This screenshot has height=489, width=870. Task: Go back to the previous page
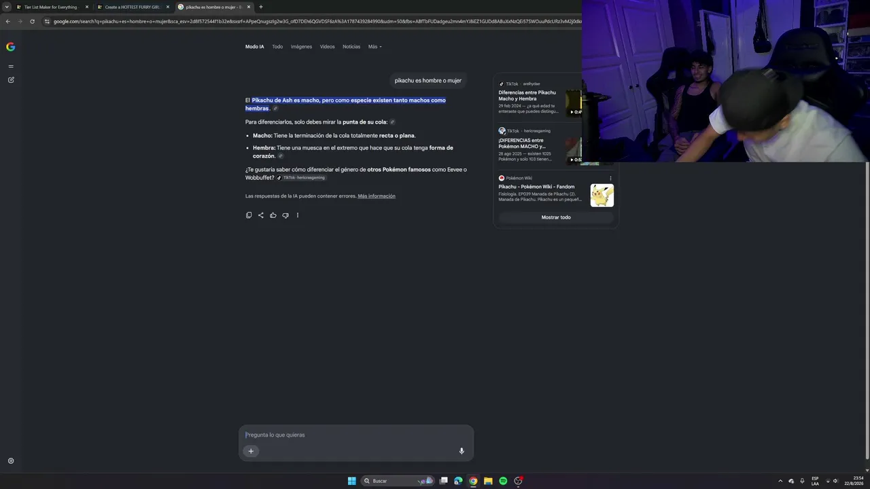[x=7, y=21]
